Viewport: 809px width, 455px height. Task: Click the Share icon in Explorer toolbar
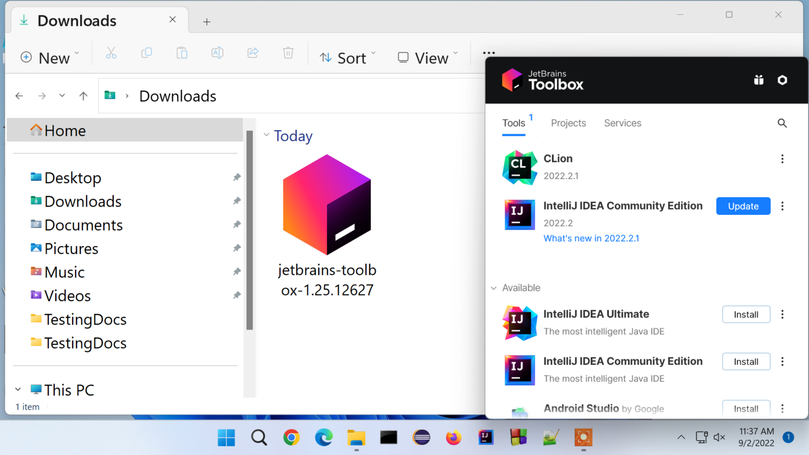click(x=253, y=53)
